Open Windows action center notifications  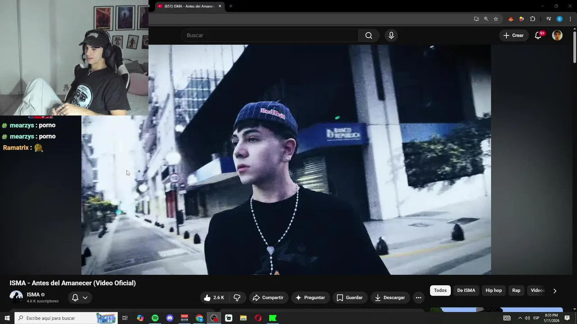[x=567, y=318]
